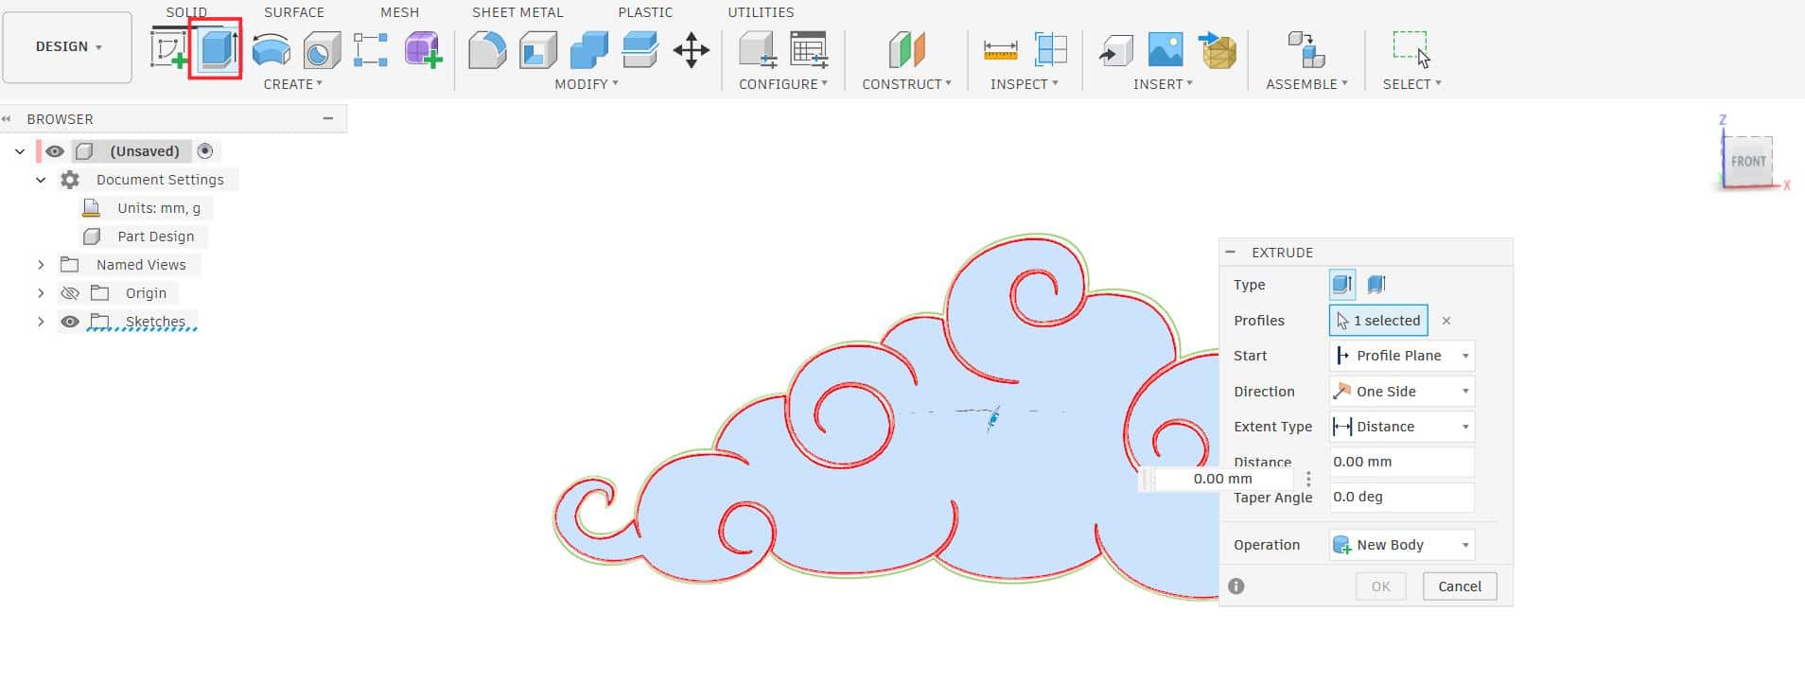Open the CONSTRUCT menu label
Viewport: 1805px width, 683px height.
[906, 84]
